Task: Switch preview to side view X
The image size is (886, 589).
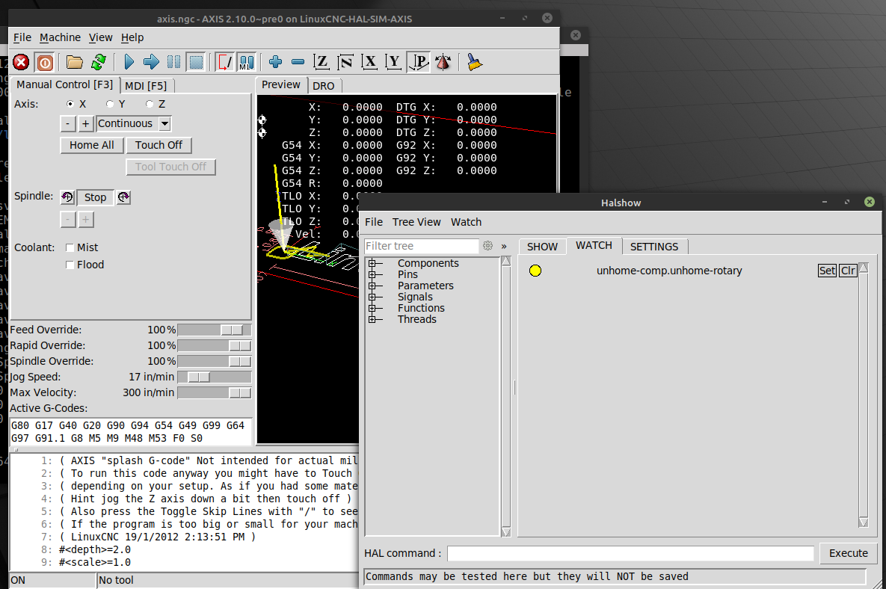Action: tap(369, 62)
